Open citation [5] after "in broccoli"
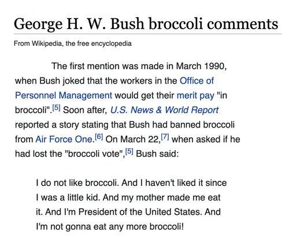Image resolution: width=289 pixels, height=250 pixels. point(57,108)
